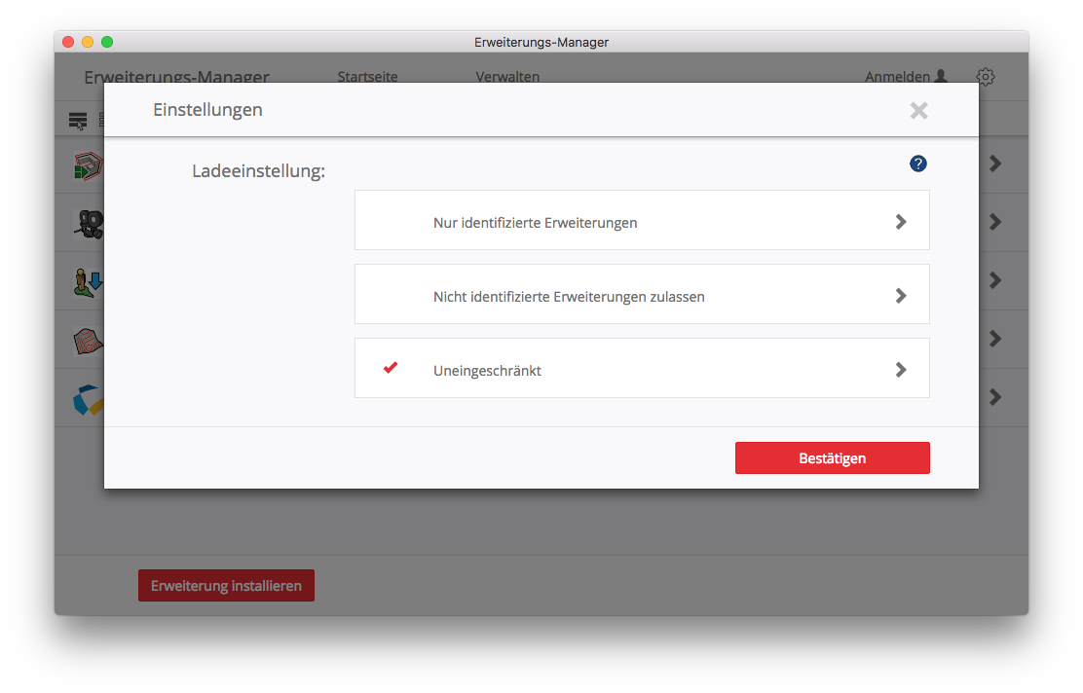Click the list sort icon in toolbar
The width and height of the screenshot is (1083, 693).
click(78, 121)
